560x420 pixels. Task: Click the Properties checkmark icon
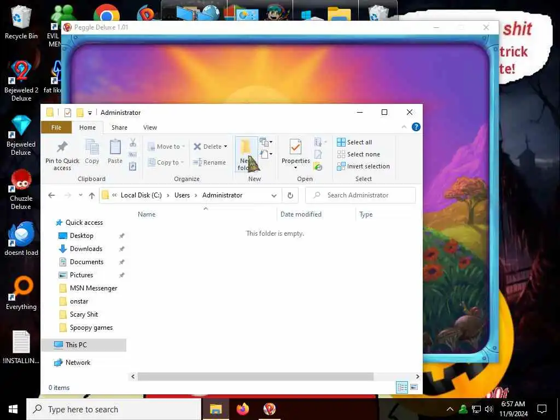click(x=295, y=147)
